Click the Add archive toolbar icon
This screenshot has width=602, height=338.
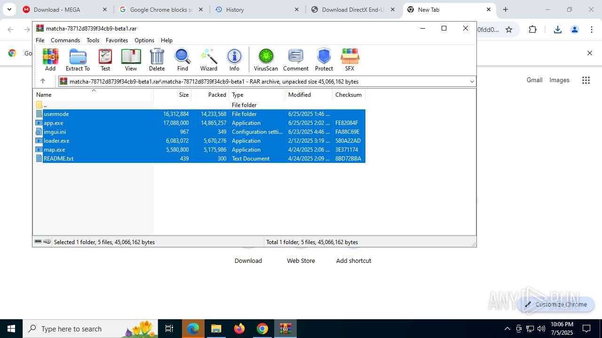pyautogui.click(x=50, y=60)
